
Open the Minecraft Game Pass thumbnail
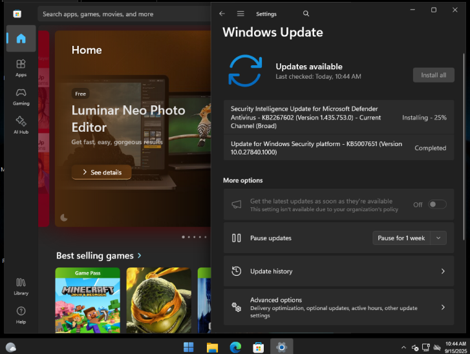pos(87,300)
